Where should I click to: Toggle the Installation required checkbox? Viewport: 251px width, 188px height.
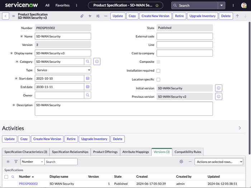tap(158, 70)
